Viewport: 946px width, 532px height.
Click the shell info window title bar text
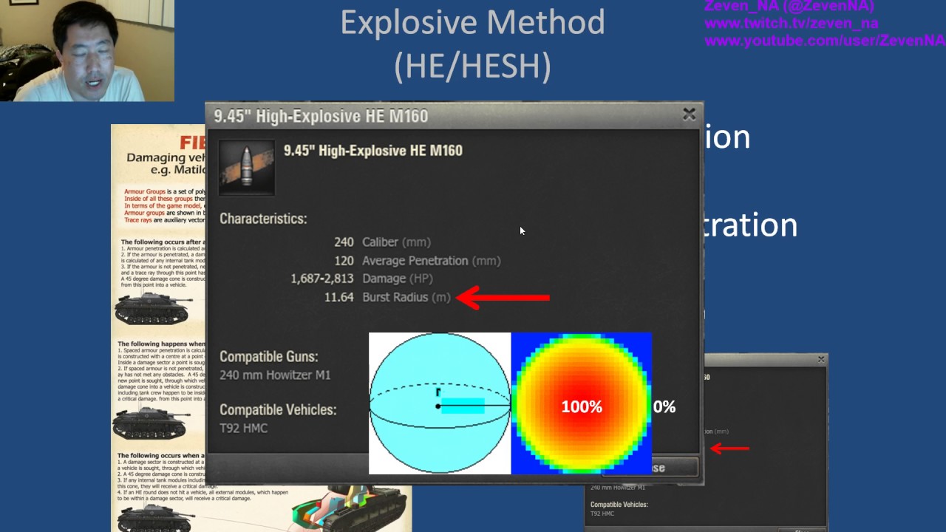click(321, 116)
